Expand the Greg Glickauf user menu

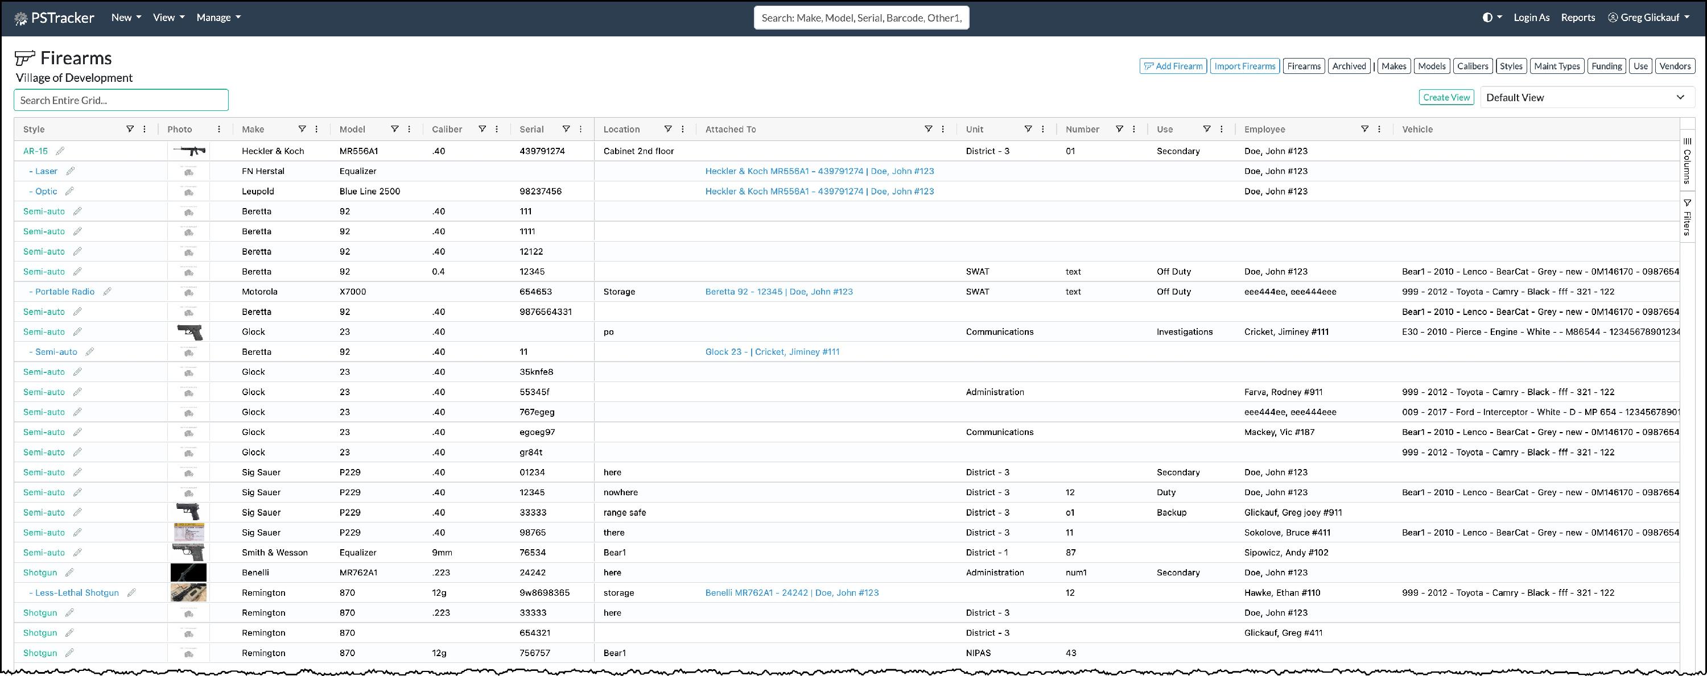(x=1649, y=18)
